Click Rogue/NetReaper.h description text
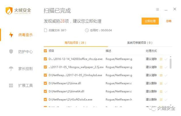 [x=119, y=100]
